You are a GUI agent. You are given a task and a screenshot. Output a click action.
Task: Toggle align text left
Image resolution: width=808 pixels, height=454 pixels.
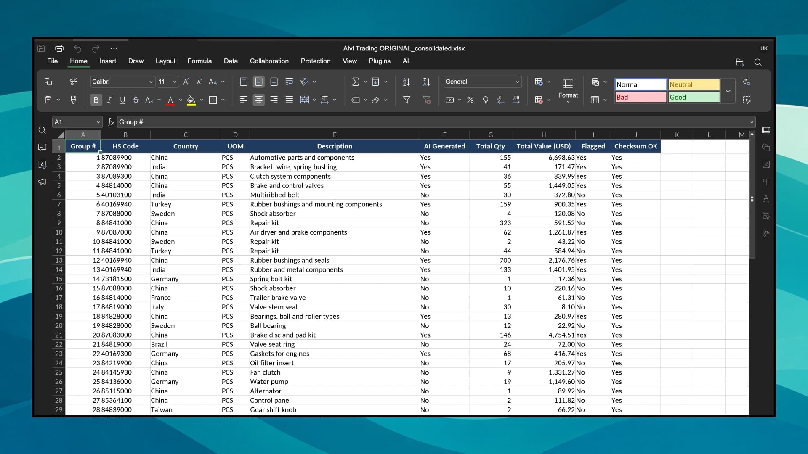[243, 100]
